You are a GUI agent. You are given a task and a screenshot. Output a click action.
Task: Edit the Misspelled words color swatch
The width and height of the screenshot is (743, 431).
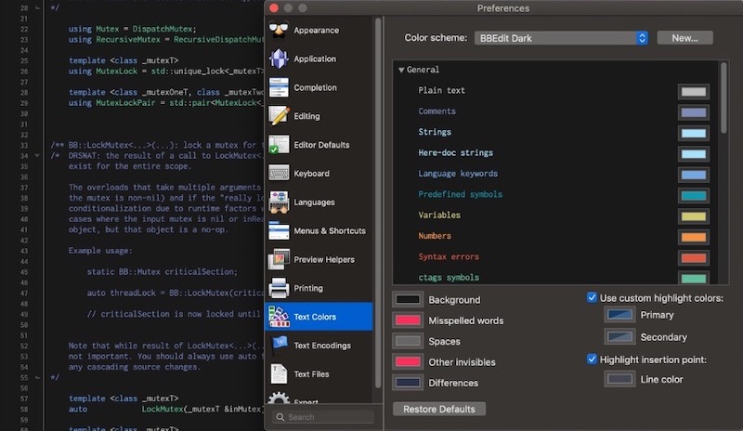click(x=408, y=320)
